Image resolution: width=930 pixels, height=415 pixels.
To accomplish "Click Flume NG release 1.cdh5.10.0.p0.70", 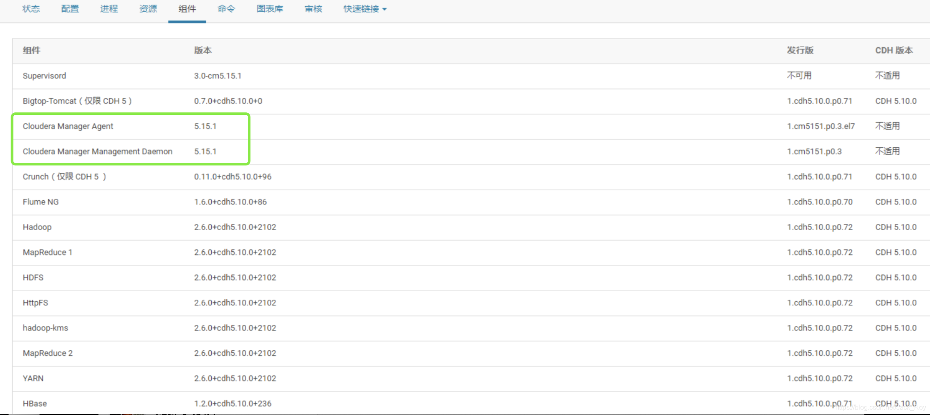I will 820,202.
